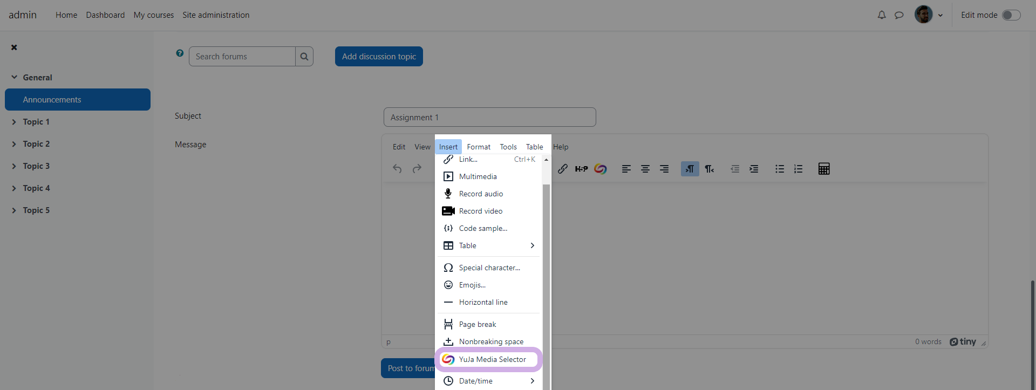Image resolution: width=1036 pixels, height=390 pixels.
Task: Open the Table menu in menubar
Action: 535,147
